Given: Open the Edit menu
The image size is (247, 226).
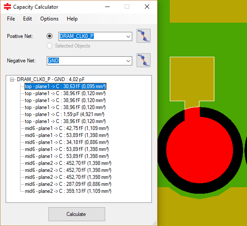Looking at the screenshot, I should click(27, 19).
